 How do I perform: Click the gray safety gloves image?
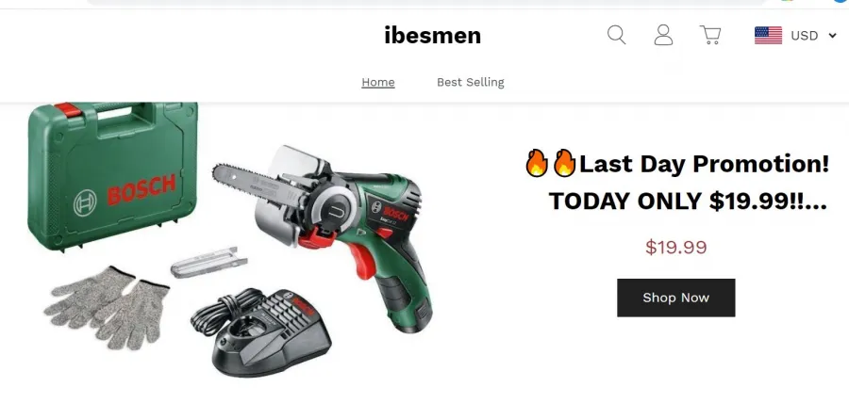[x=107, y=307]
